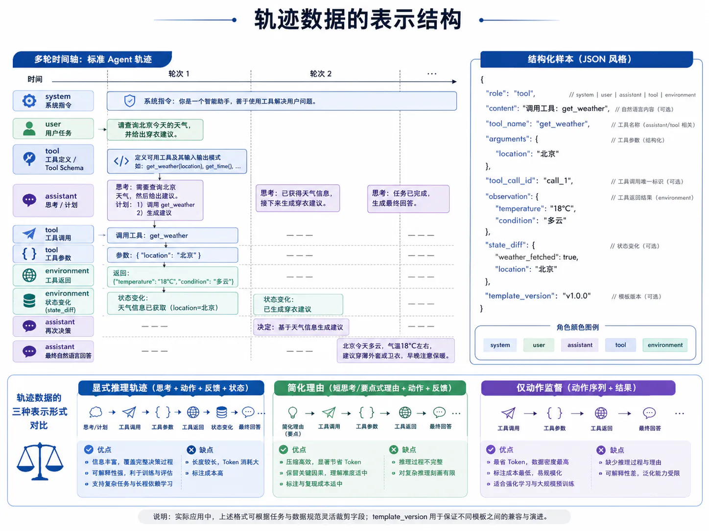
Task: Click the 信息丰富, 覆盖完整决策过程 bullet
Action: point(132,462)
